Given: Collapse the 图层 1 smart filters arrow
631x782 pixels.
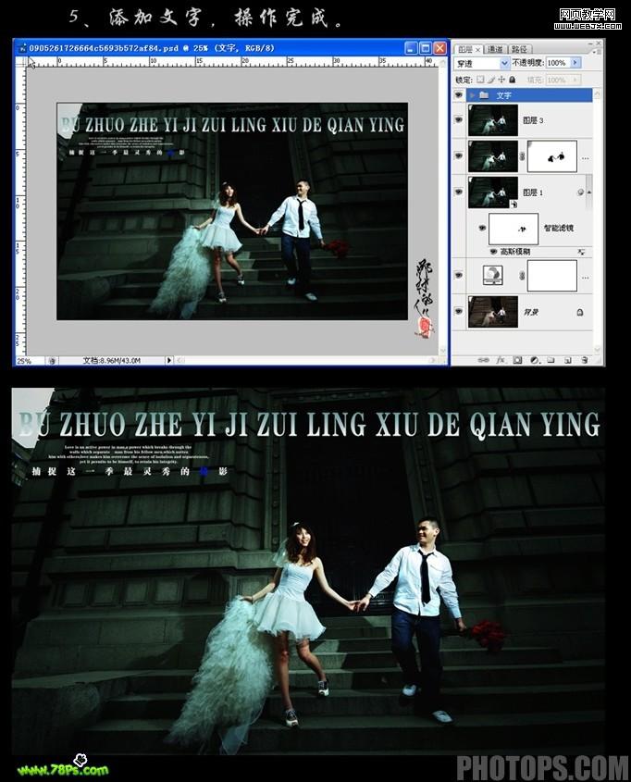Looking at the screenshot, I should click(589, 192).
